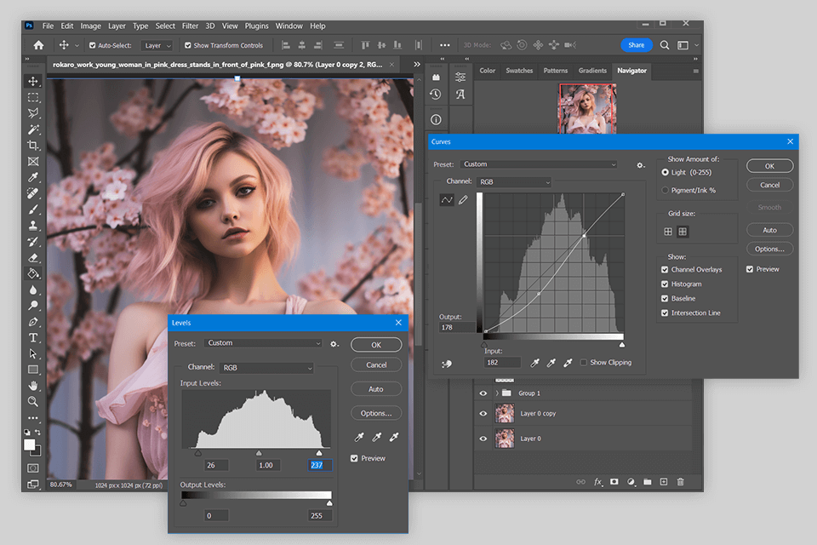Select the Brush tool
Image resolution: width=817 pixels, height=545 pixels.
click(x=33, y=209)
